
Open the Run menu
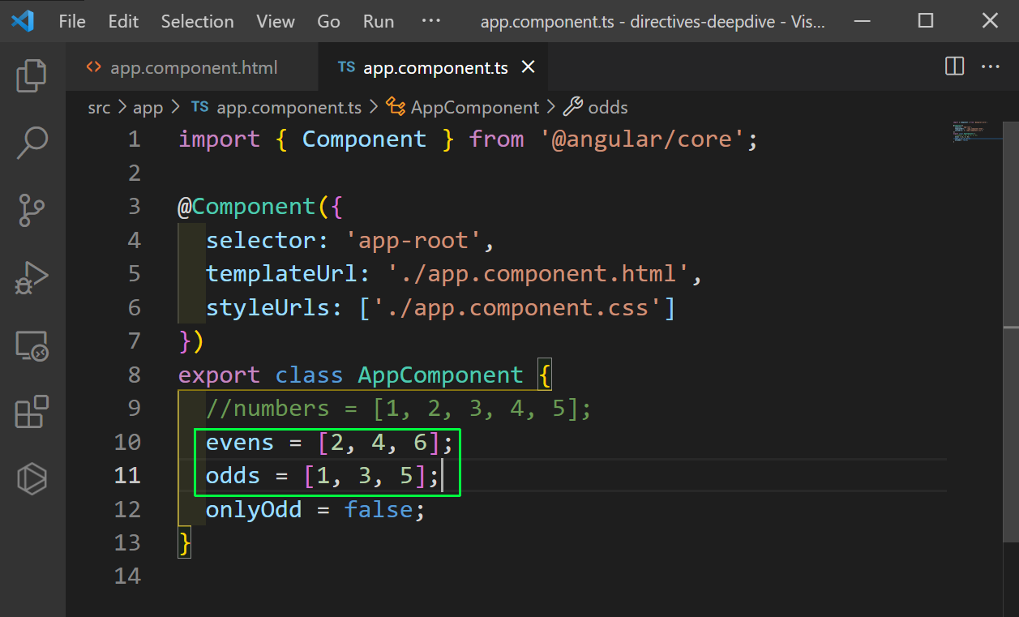(x=379, y=22)
